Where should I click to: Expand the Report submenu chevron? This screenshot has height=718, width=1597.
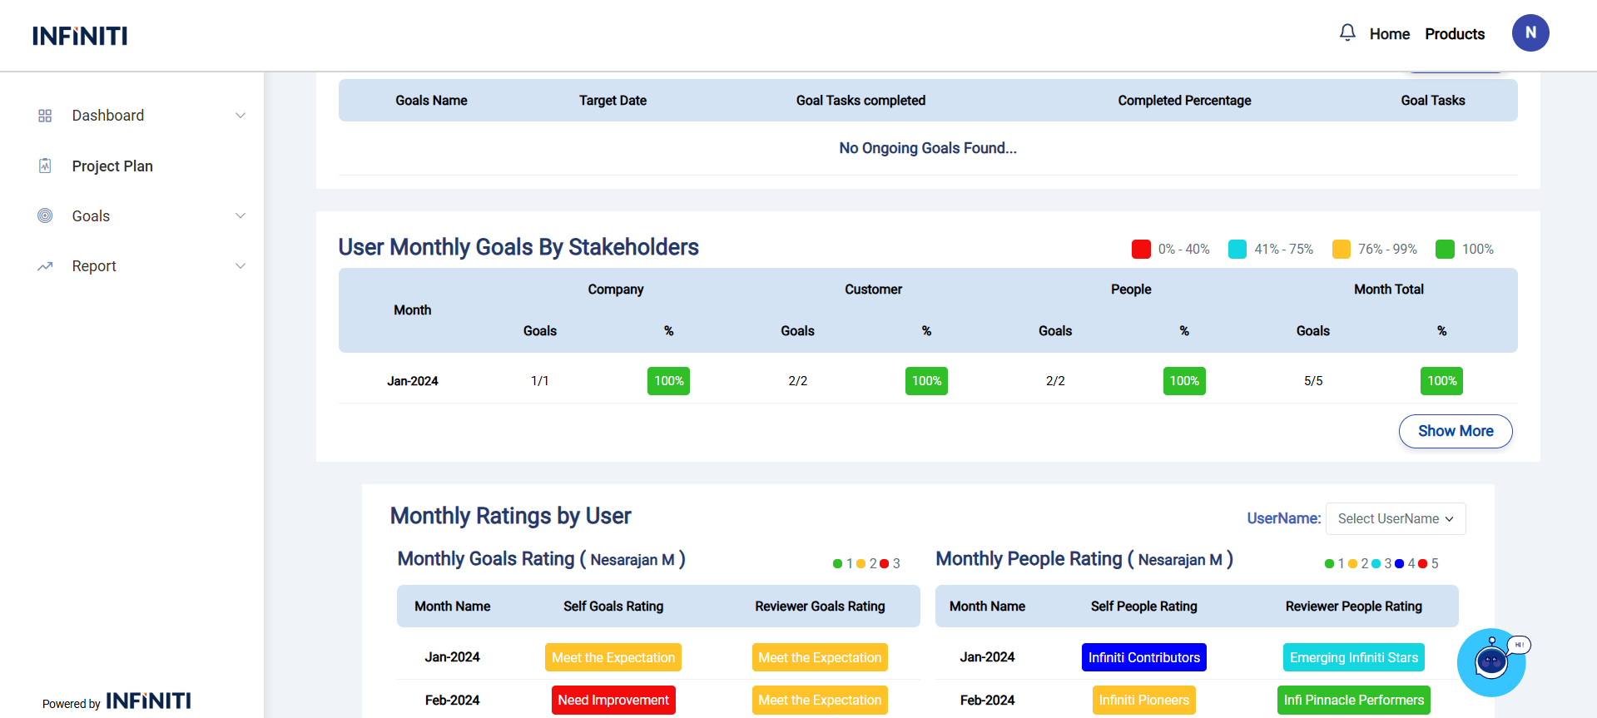[x=241, y=266]
